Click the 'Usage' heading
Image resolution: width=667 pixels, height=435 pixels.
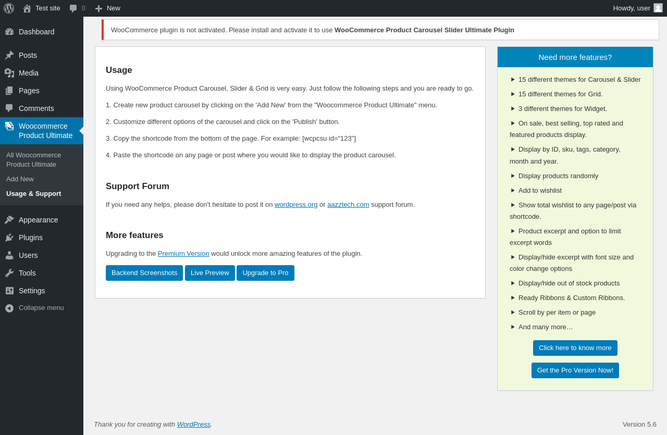tap(119, 70)
